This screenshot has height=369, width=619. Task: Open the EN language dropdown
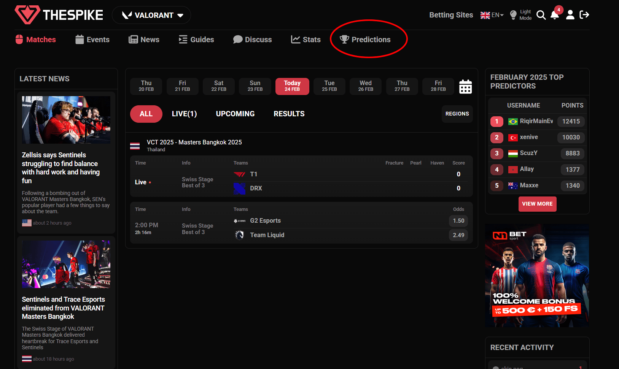[492, 15]
